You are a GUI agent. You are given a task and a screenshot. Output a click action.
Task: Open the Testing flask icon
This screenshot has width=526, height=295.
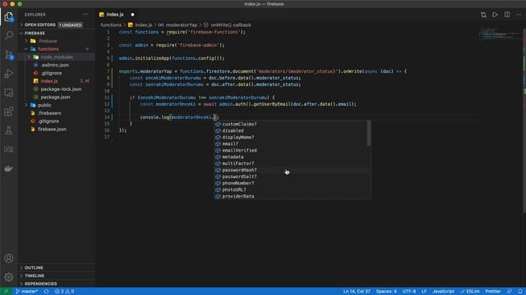click(x=9, y=130)
